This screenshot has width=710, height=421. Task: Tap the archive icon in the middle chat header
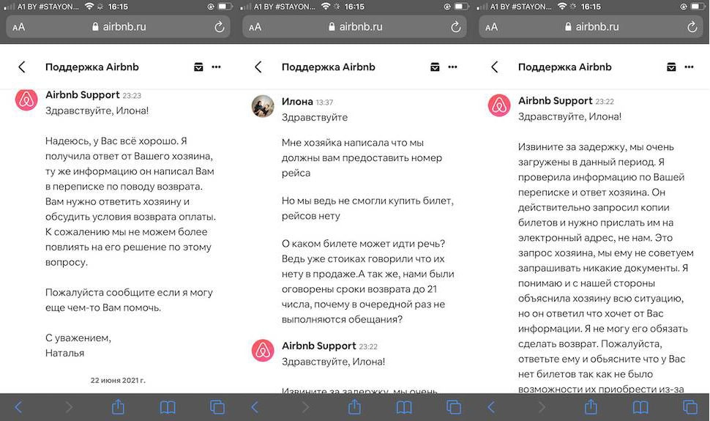[435, 67]
